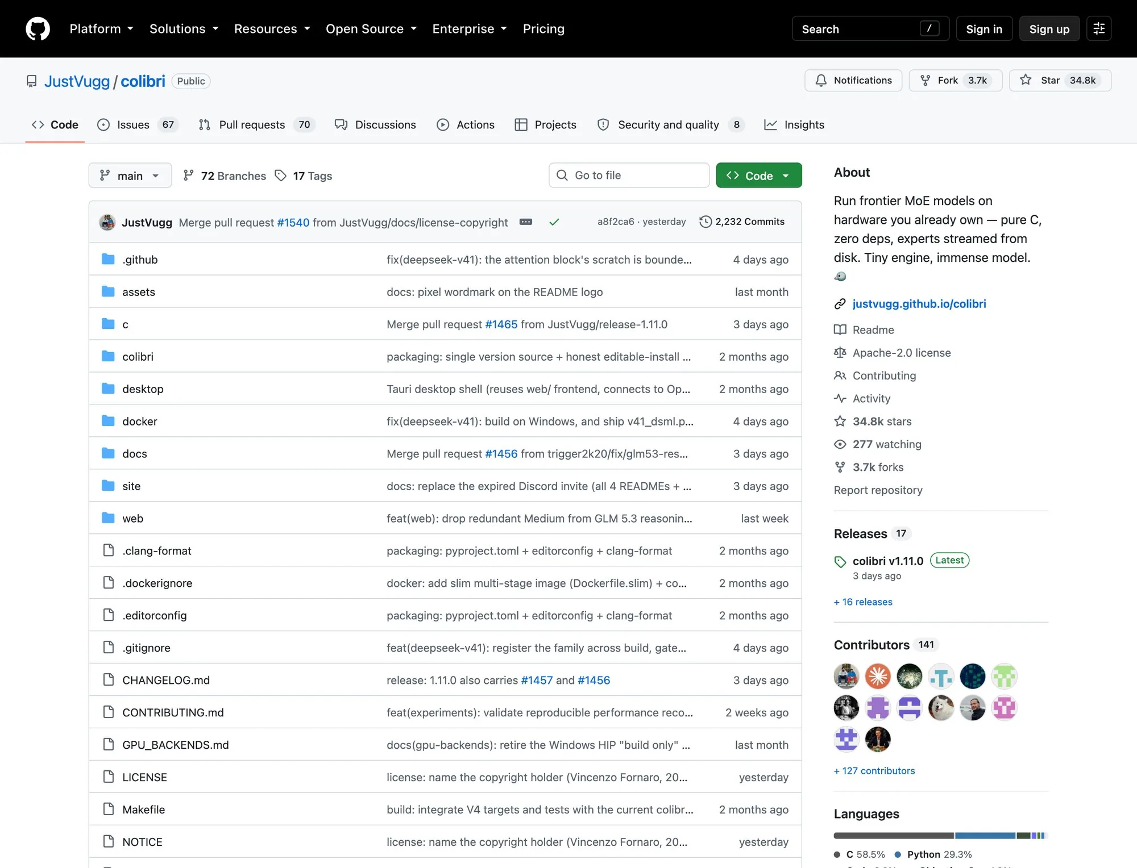This screenshot has width=1137, height=868.
Task: Click the Fork icon button
Action: pos(956,80)
